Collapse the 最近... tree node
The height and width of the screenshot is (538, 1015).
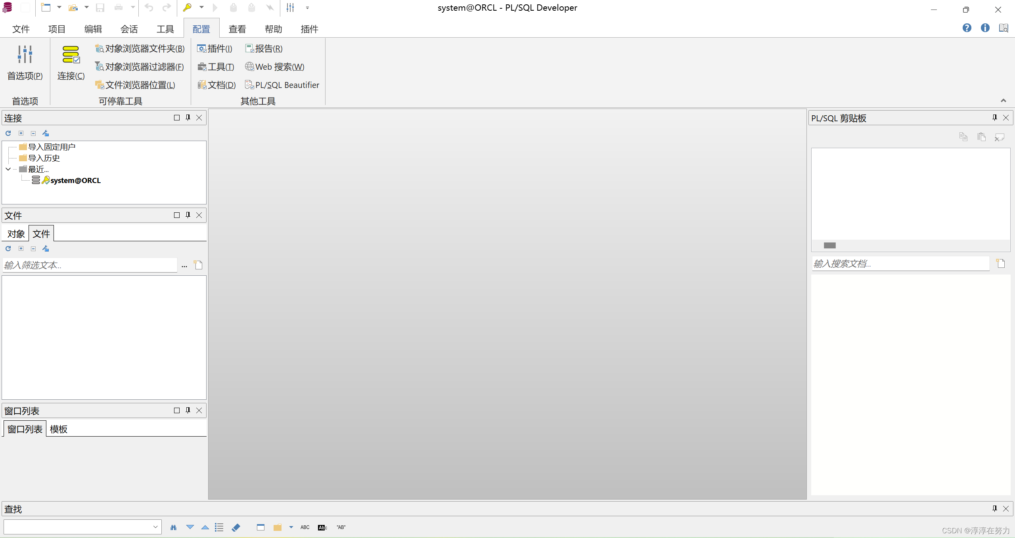click(x=8, y=169)
